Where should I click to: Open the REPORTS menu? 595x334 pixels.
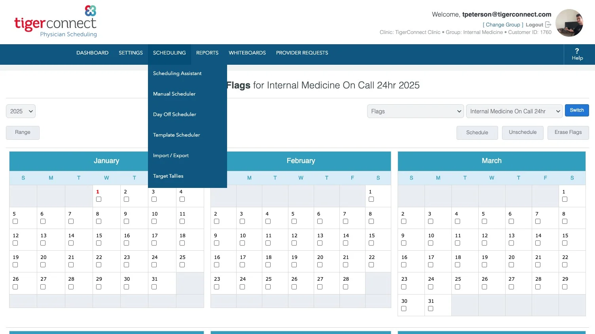coord(207,53)
